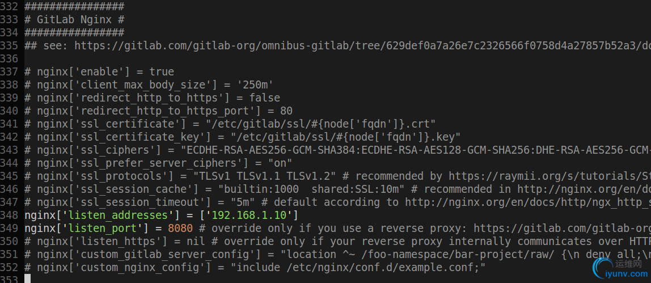Click the 'true' value on nginx enable line

click(162, 71)
